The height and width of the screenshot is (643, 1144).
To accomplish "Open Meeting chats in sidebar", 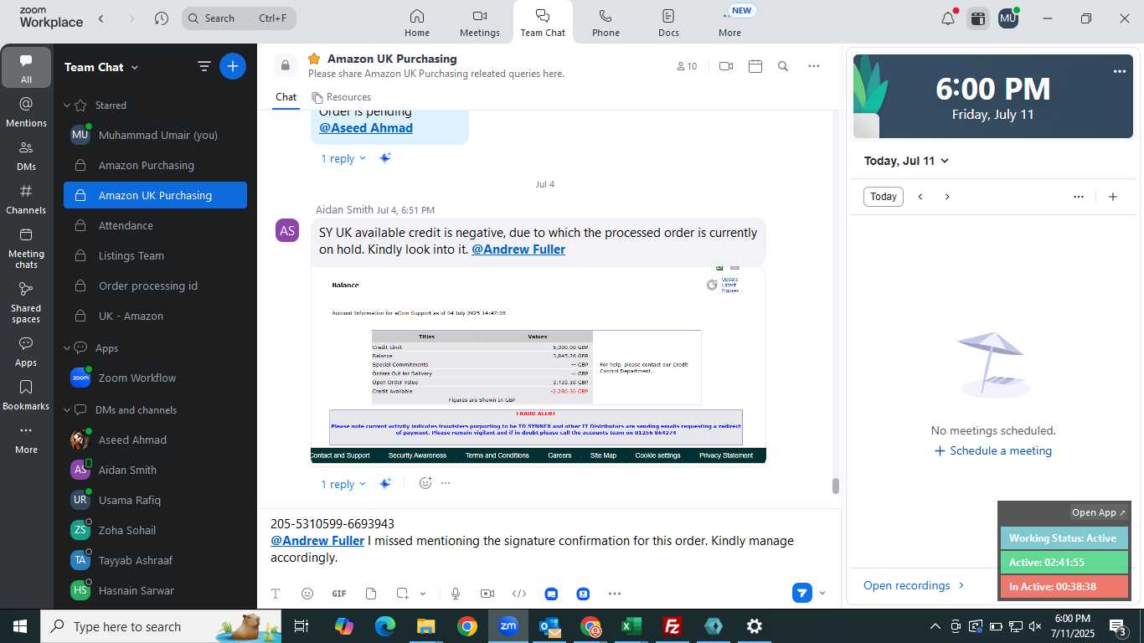I will [x=26, y=248].
